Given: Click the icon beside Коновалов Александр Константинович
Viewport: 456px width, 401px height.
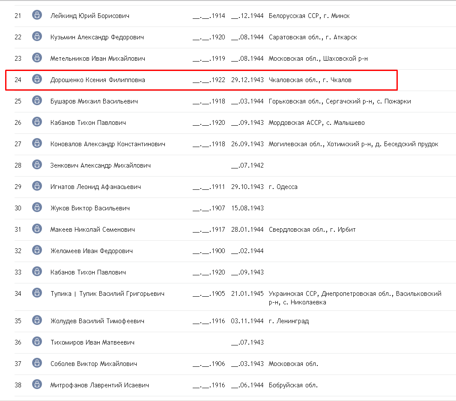Looking at the screenshot, I should 37,143.
